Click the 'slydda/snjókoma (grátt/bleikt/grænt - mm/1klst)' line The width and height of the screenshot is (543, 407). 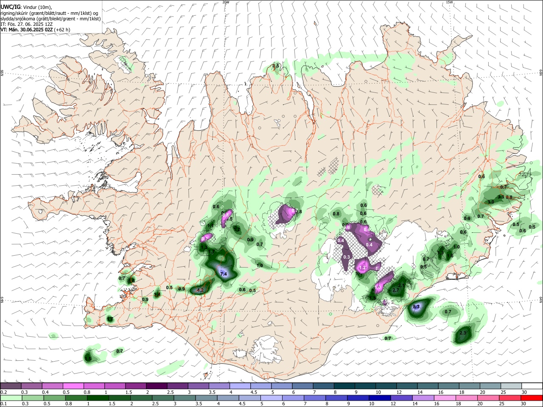coord(50,19)
